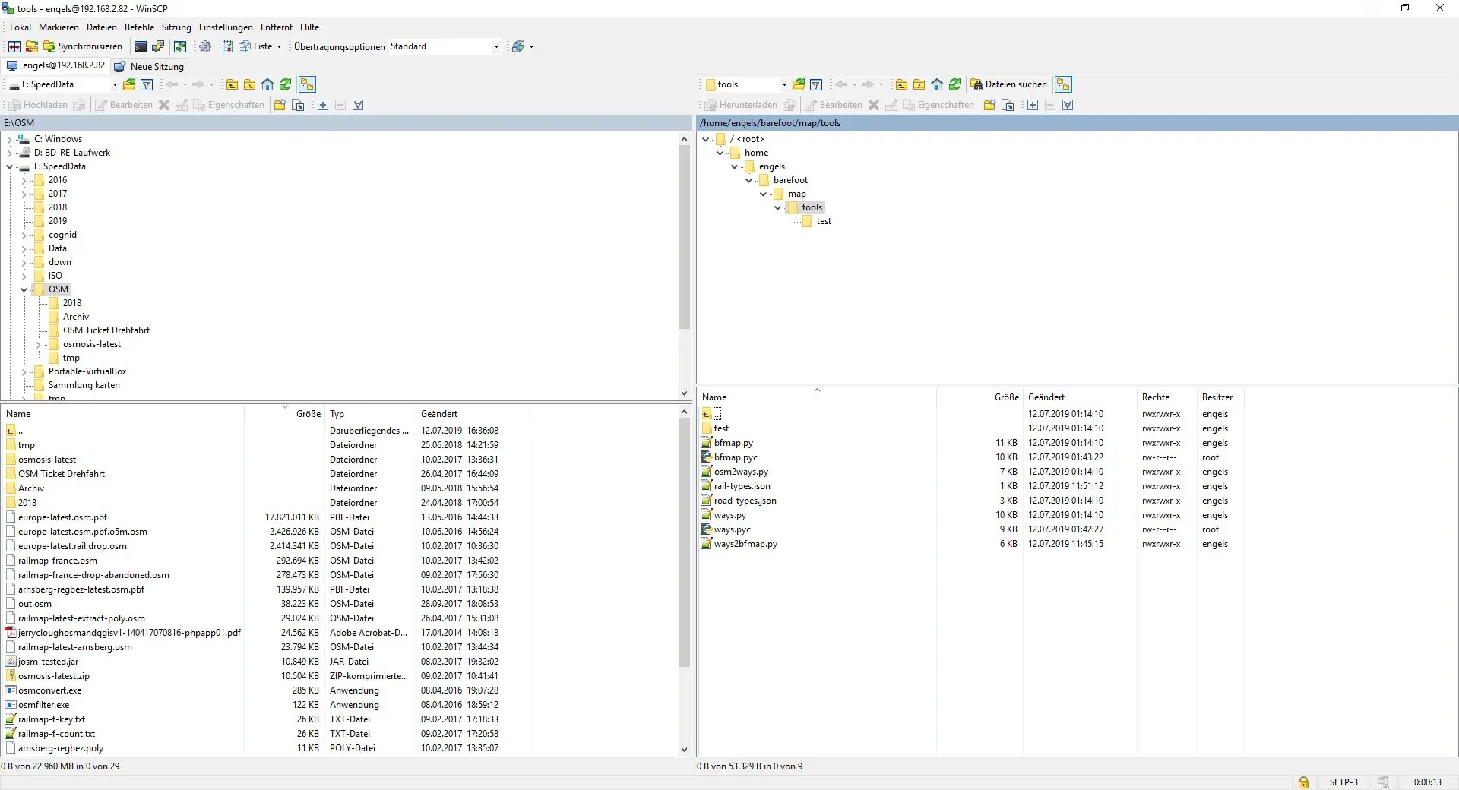Select road-types.json in the remote list
The image size is (1459, 790).
(x=745, y=501)
